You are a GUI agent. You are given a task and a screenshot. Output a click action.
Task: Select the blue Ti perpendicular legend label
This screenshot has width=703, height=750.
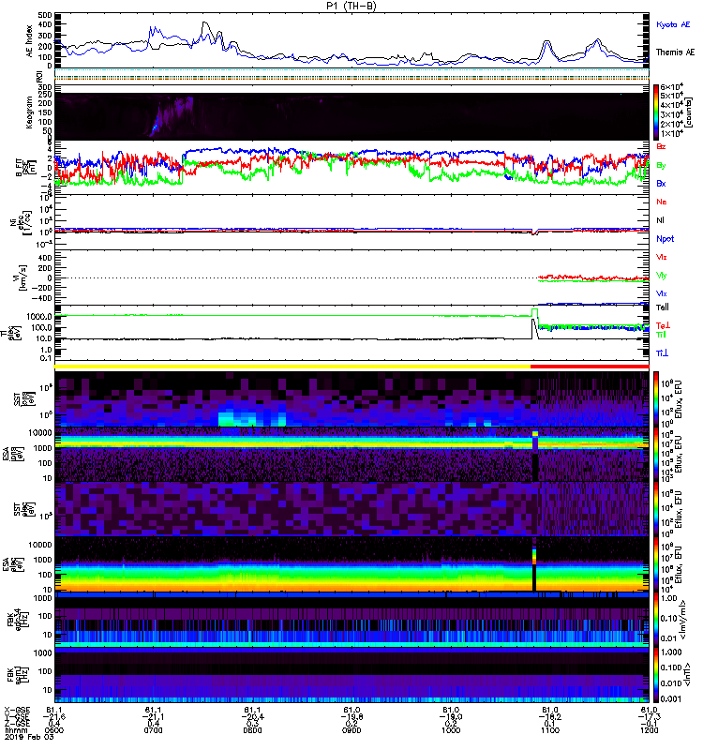pyautogui.click(x=662, y=353)
